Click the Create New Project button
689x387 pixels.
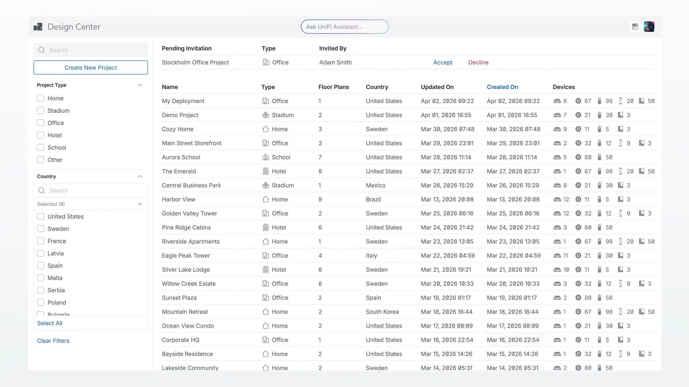point(90,67)
